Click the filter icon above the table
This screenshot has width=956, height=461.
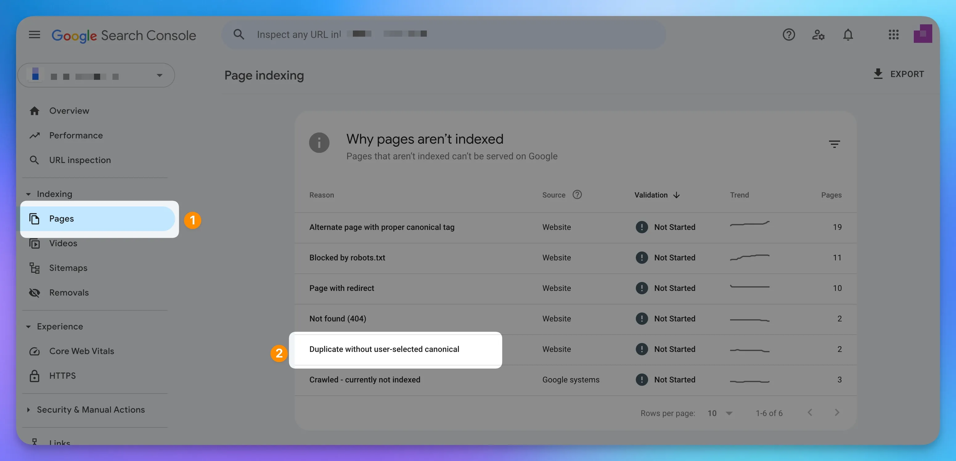pos(834,144)
